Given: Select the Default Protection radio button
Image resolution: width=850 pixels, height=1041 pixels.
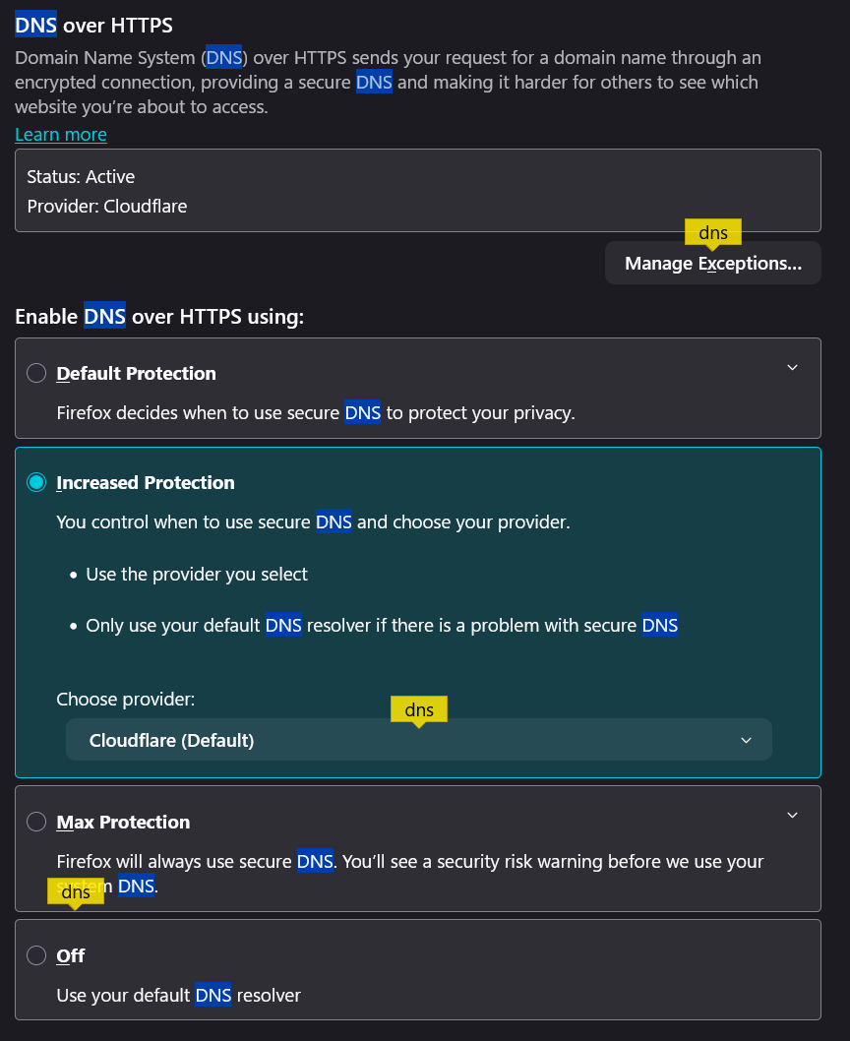Looking at the screenshot, I should pos(36,373).
